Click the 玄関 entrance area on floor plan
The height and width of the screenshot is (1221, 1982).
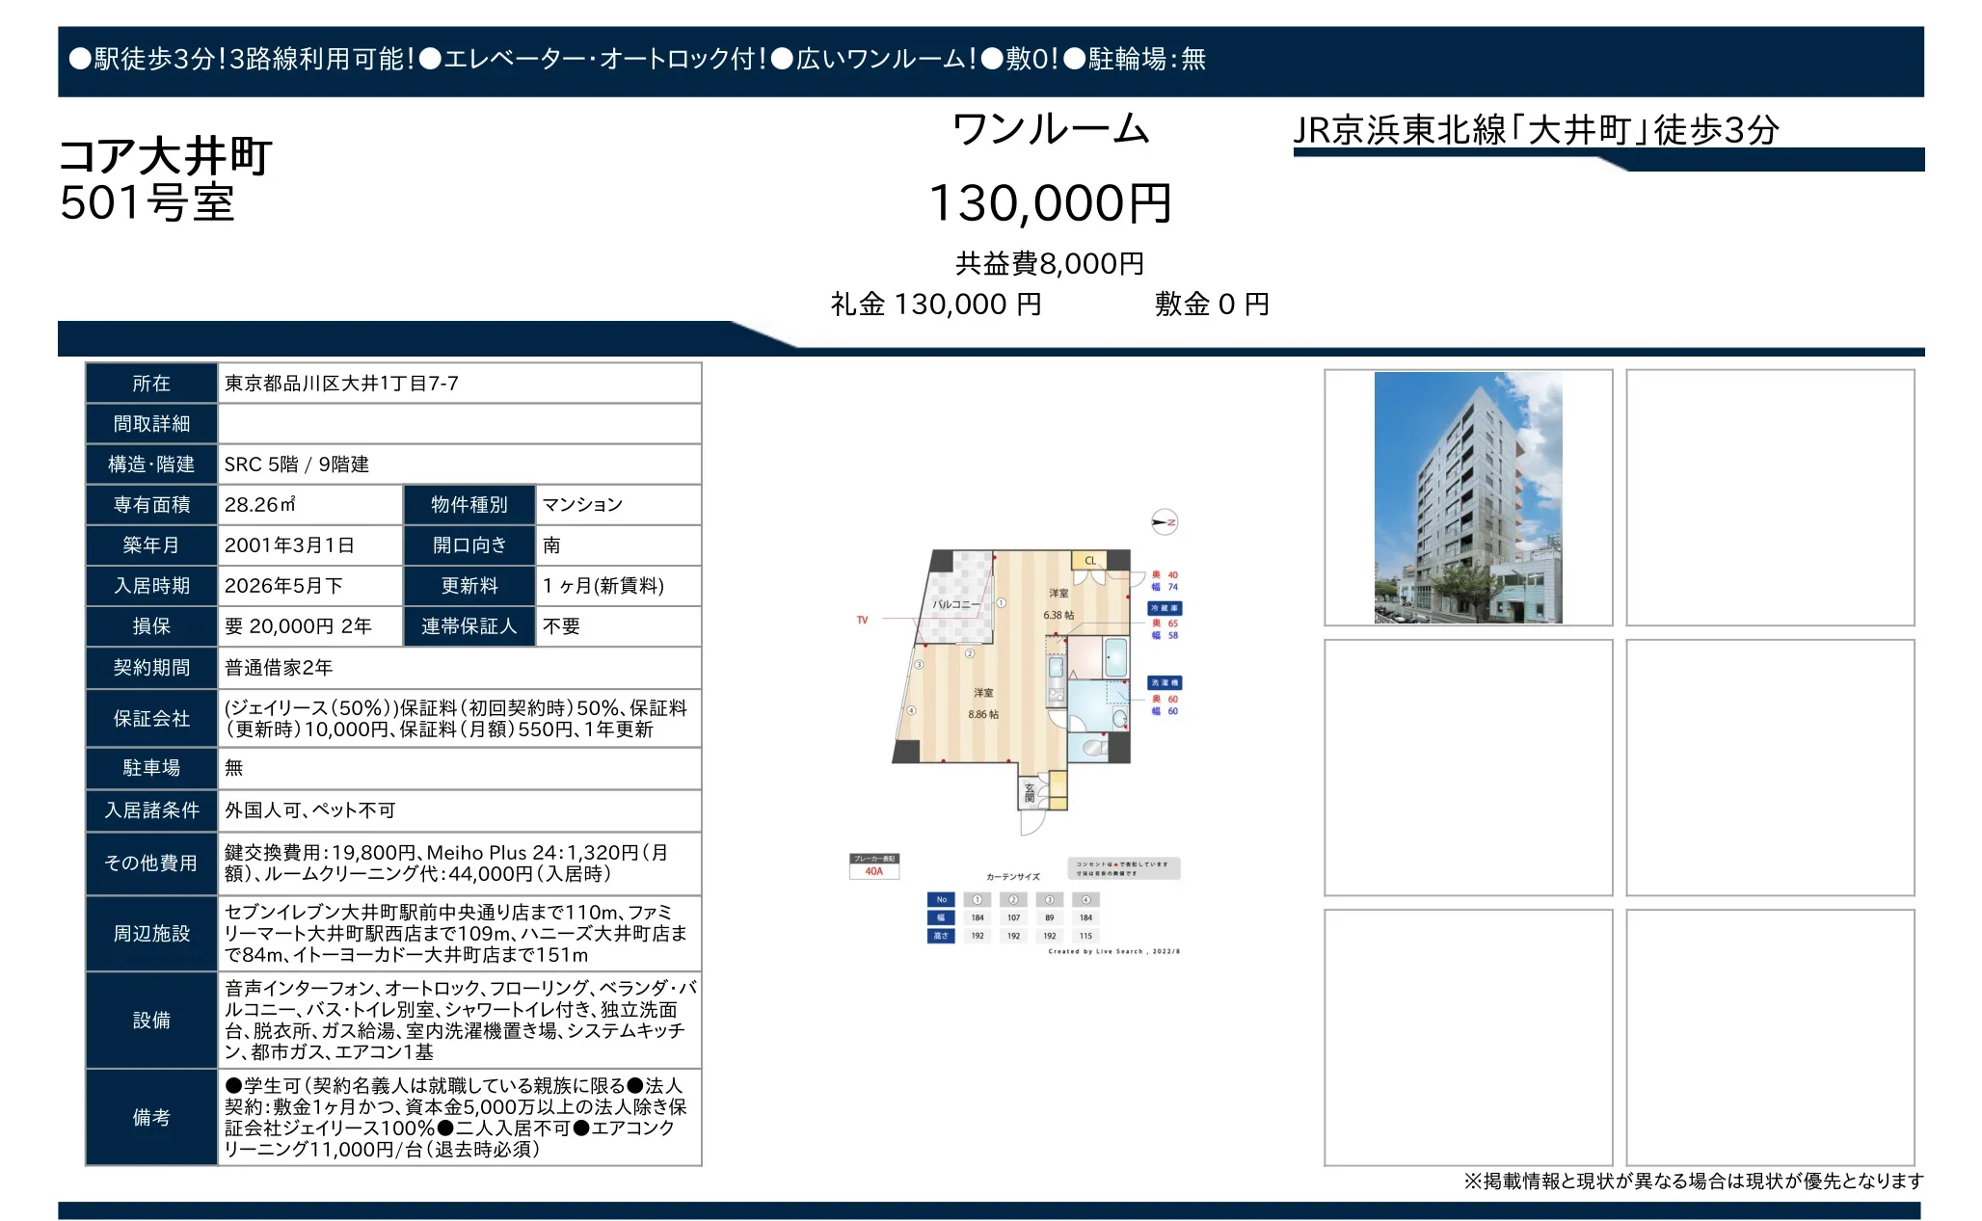[x=1030, y=794]
